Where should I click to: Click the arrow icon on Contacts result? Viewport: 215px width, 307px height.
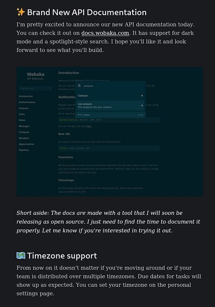[142, 95]
